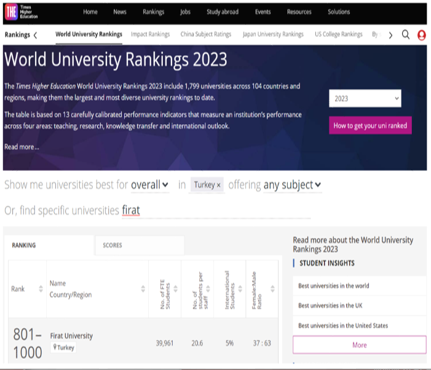Image resolution: width=431 pixels, height=370 pixels.
Task: Open the search magnifier icon
Action: [406, 35]
